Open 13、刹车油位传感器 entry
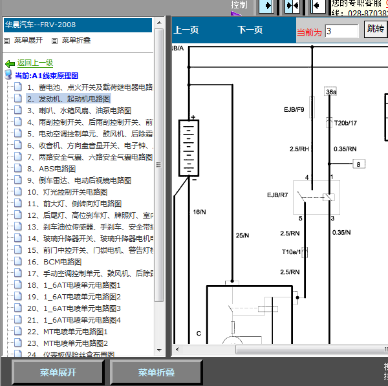This screenshot has width=388, height=386. point(90,227)
